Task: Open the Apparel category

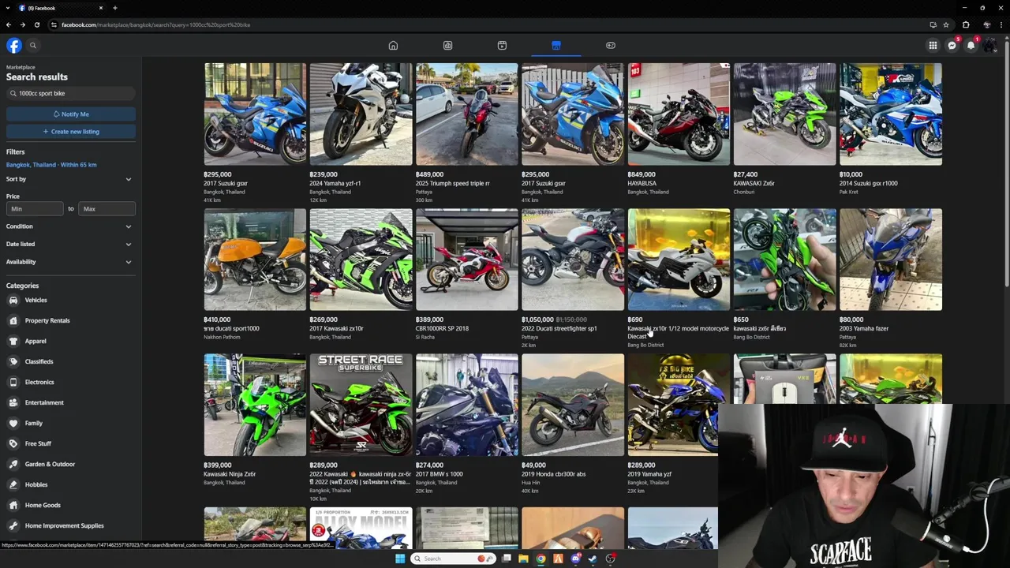Action: coord(71,342)
